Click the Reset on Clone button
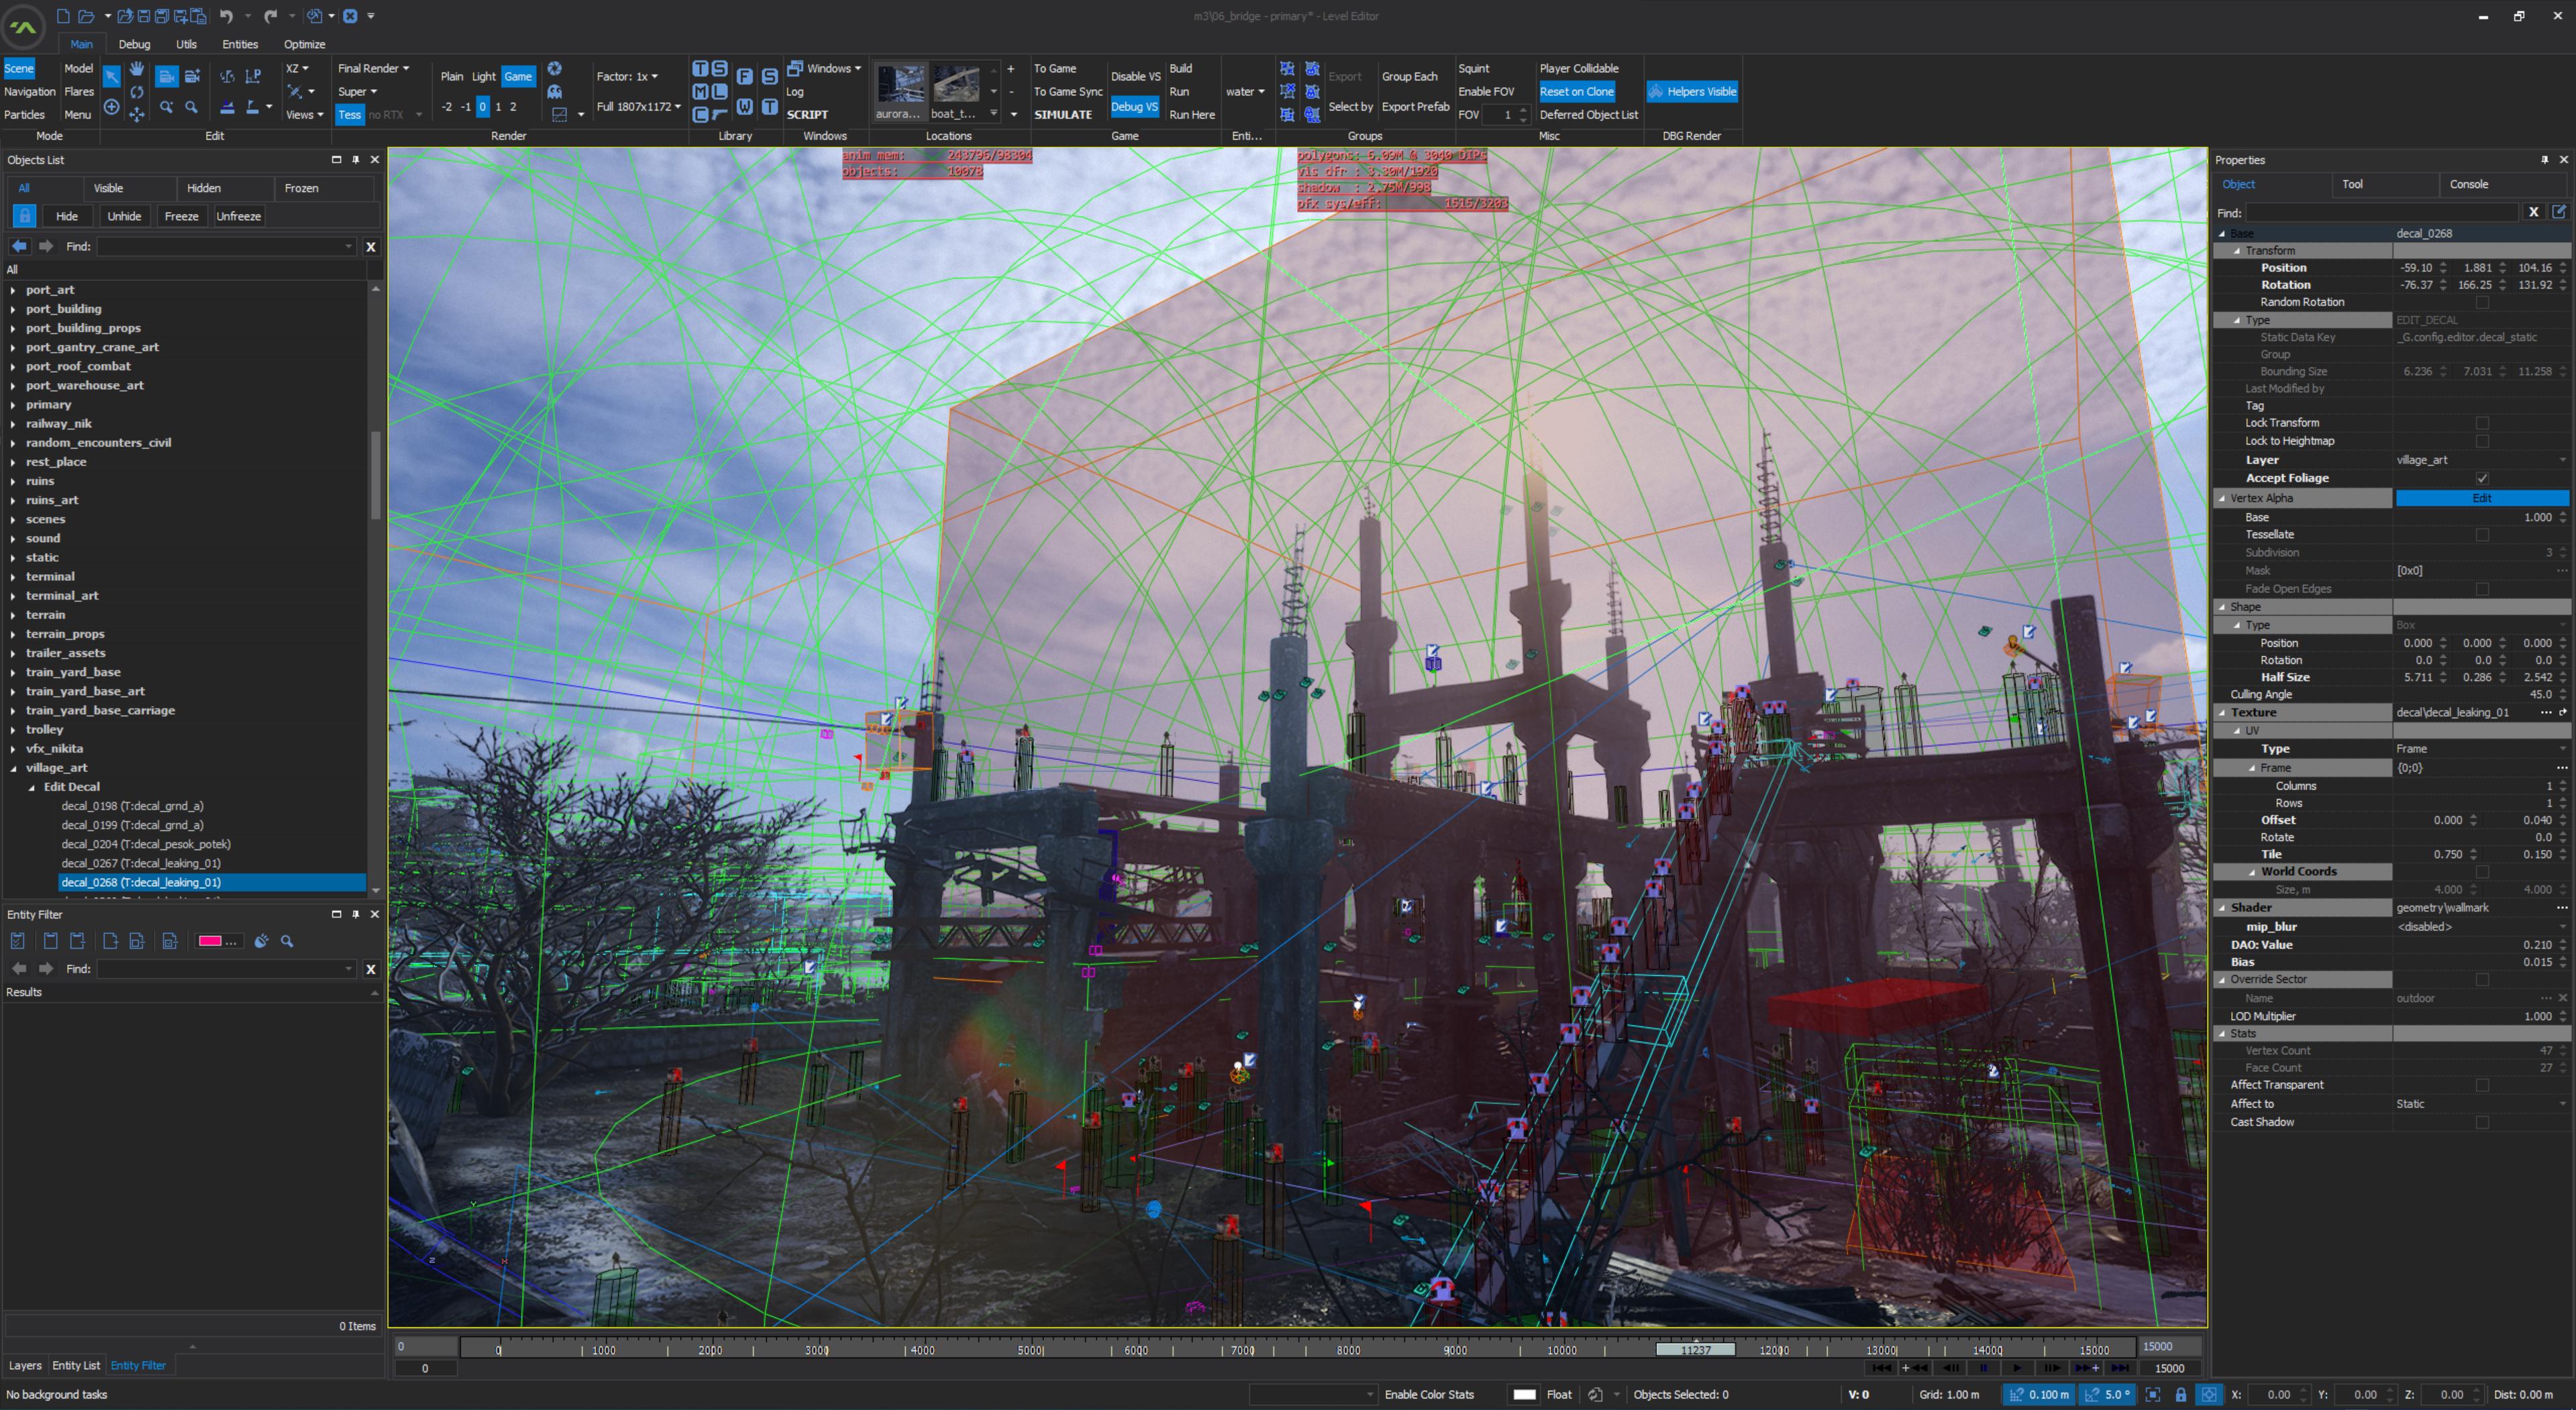2576x1410 pixels. (1577, 91)
